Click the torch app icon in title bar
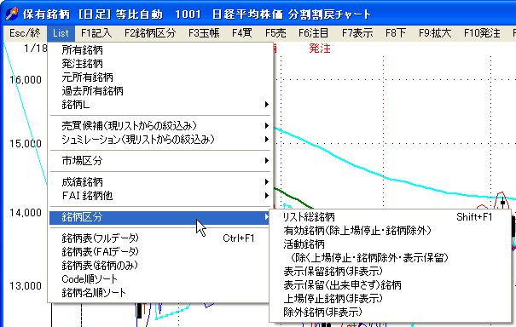The height and width of the screenshot is (327, 516). pyautogui.click(x=12, y=14)
